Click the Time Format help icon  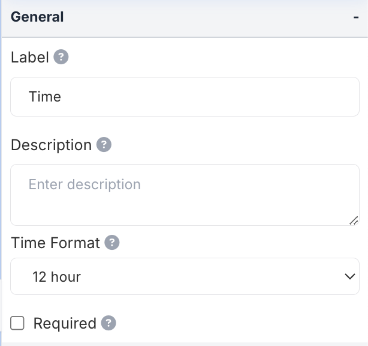112,243
